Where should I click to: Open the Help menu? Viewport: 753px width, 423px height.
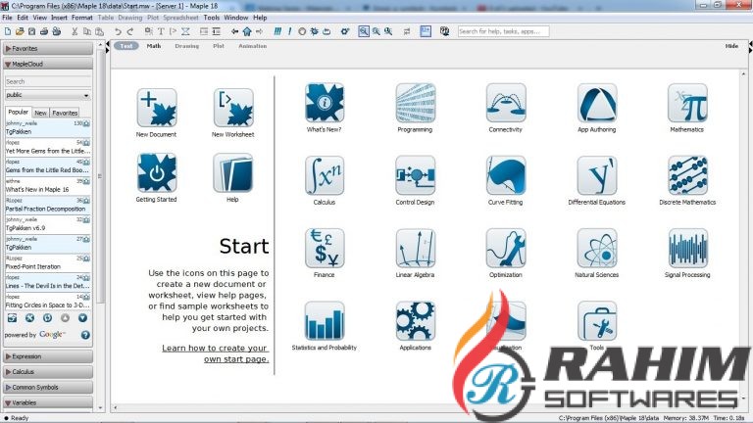tap(260, 18)
